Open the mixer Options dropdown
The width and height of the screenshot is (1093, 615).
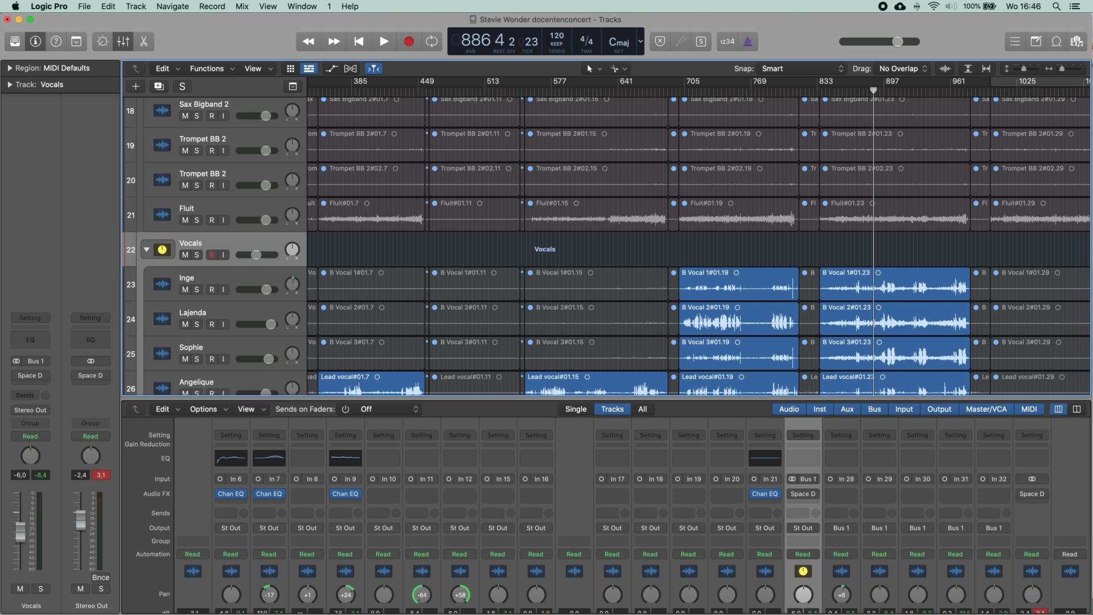pyautogui.click(x=208, y=409)
